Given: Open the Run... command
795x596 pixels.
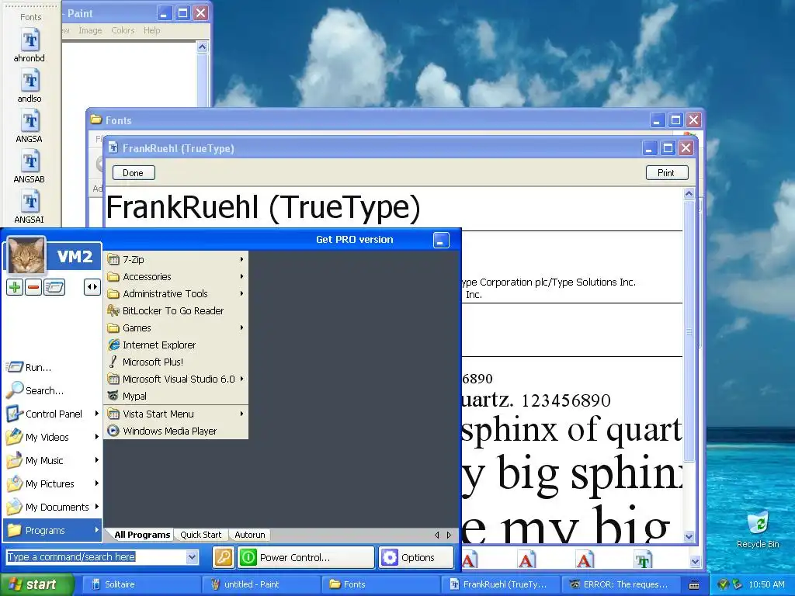Looking at the screenshot, I should [53, 367].
